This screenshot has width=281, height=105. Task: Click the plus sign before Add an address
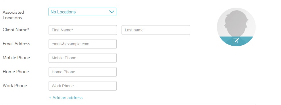click(x=50, y=98)
